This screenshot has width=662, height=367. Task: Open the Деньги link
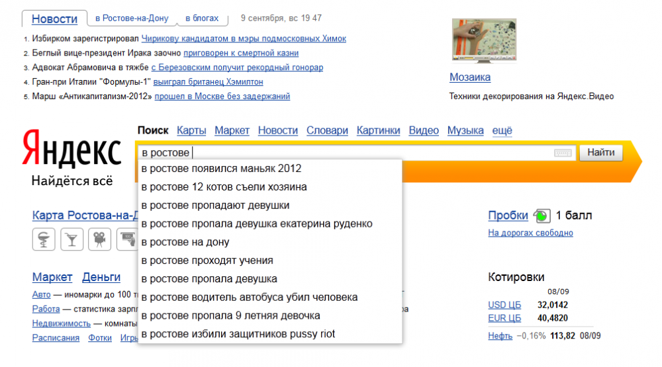[101, 277]
